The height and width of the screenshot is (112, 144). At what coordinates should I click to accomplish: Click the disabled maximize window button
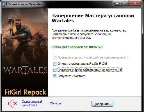coord(125,3)
